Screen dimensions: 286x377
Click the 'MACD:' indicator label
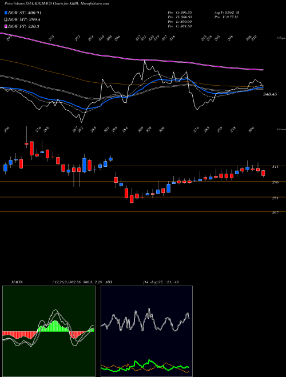tap(17, 282)
